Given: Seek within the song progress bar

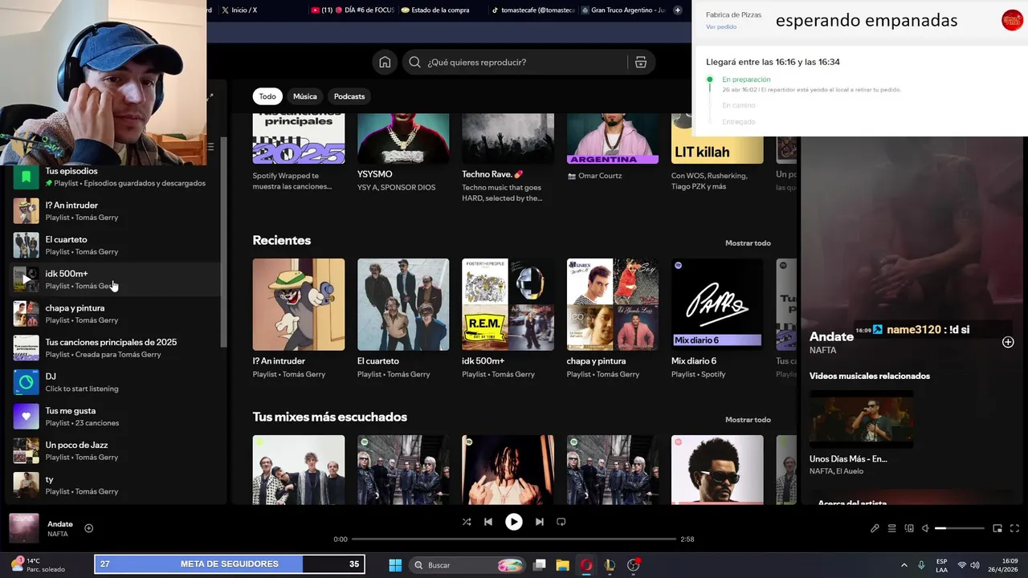Looking at the screenshot, I should tap(514, 539).
